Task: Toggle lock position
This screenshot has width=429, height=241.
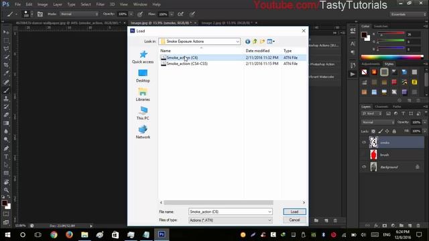Action: pyautogui.click(x=387, y=131)
